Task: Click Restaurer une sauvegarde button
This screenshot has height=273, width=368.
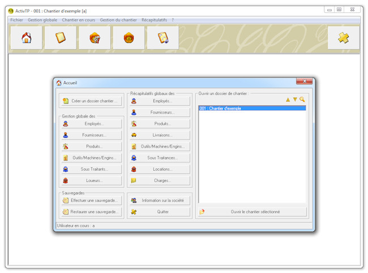Action: 91,212
